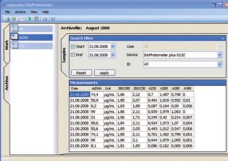Select the measurement row with dsDNA 50,9
The height and width of the screenshot is (161, 228).
pos(132,100)
